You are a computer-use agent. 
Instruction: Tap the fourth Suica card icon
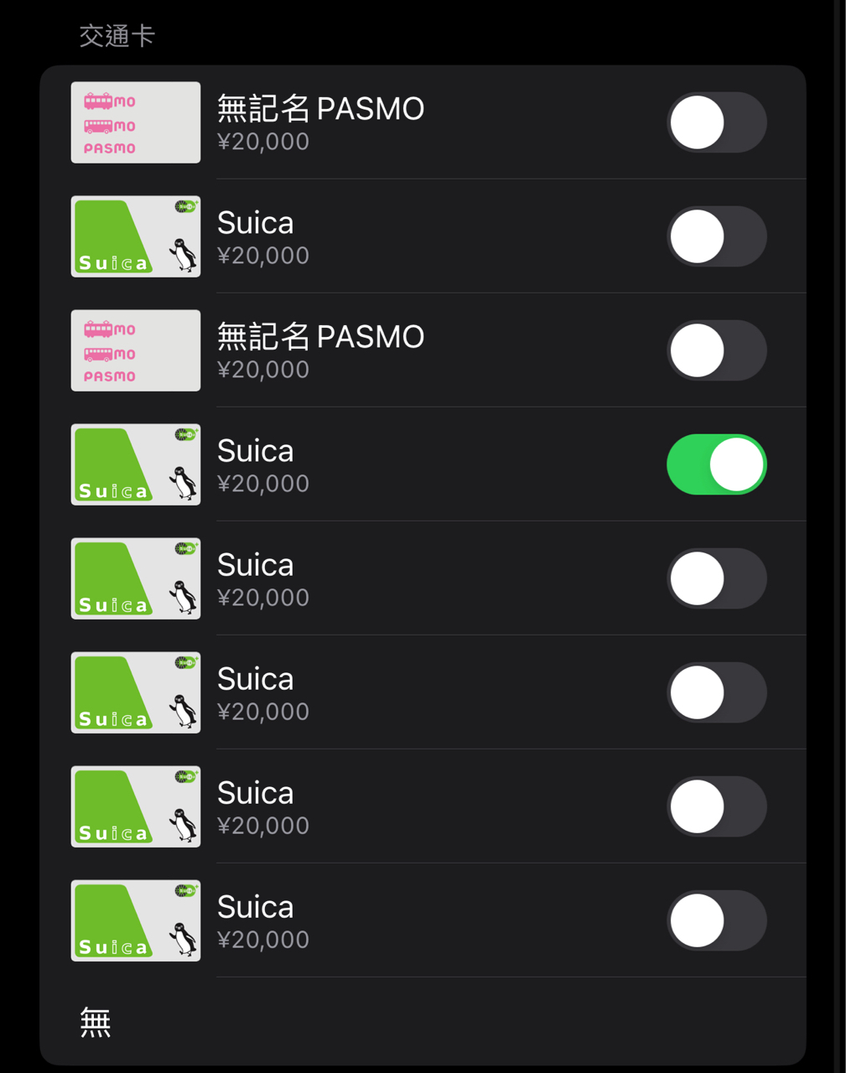pyautogui.click(x=136, y=692)
